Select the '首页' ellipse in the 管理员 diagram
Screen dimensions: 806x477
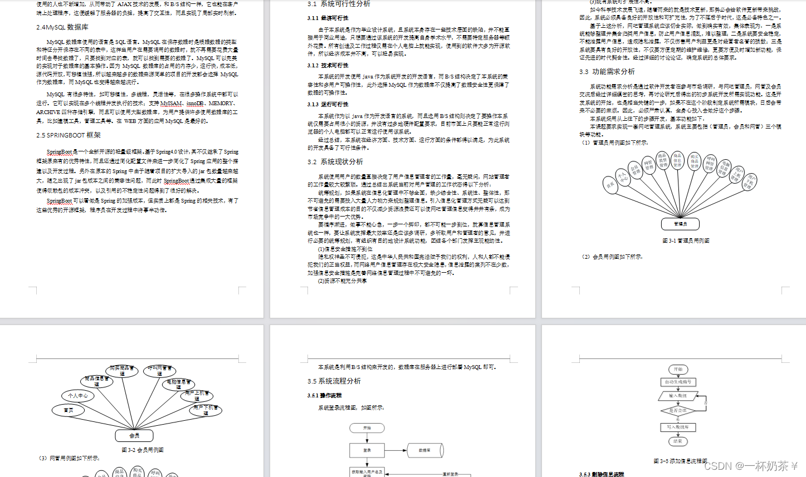point(610,185)
